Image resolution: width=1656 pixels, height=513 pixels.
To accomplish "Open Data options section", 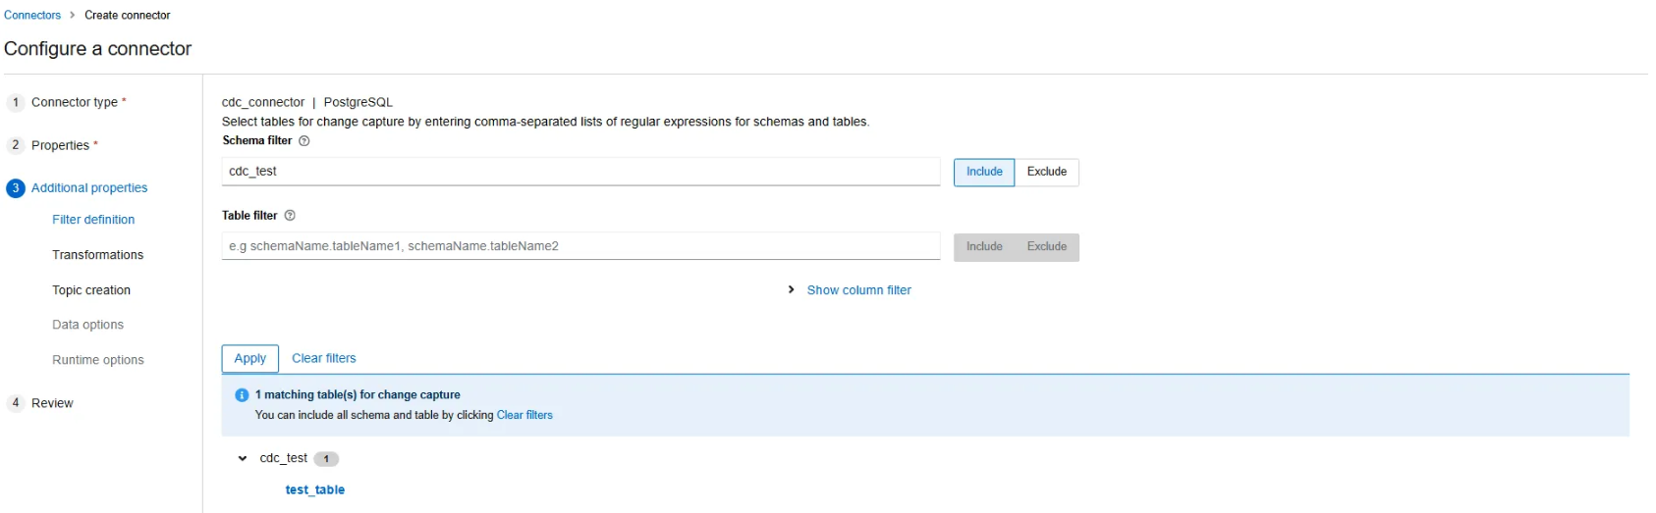I will point(87,325).
